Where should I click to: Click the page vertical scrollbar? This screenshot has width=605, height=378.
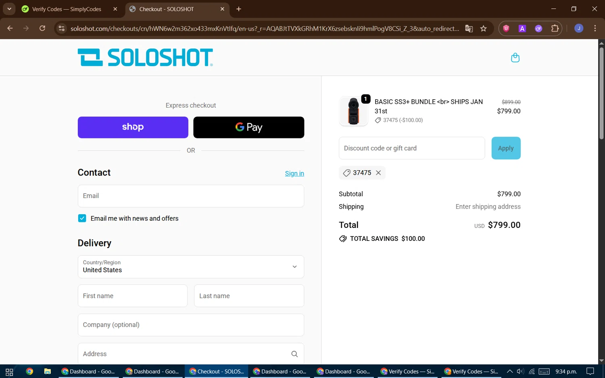pos(601,94)
